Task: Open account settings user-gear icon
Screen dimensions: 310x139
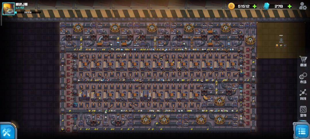Action: (x=303, y=6)
